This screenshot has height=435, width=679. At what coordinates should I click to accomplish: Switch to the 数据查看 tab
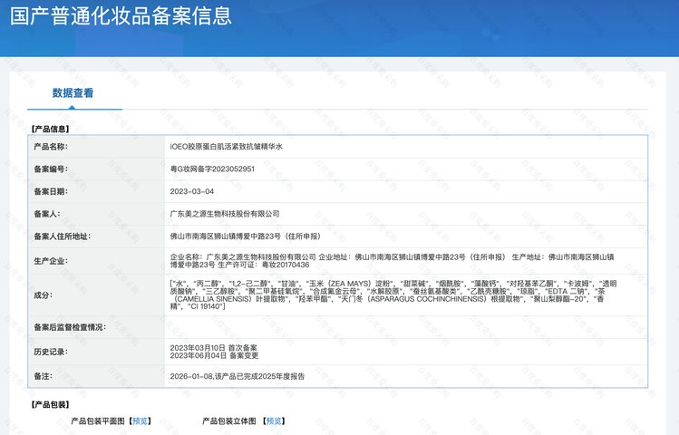point(73,92)
